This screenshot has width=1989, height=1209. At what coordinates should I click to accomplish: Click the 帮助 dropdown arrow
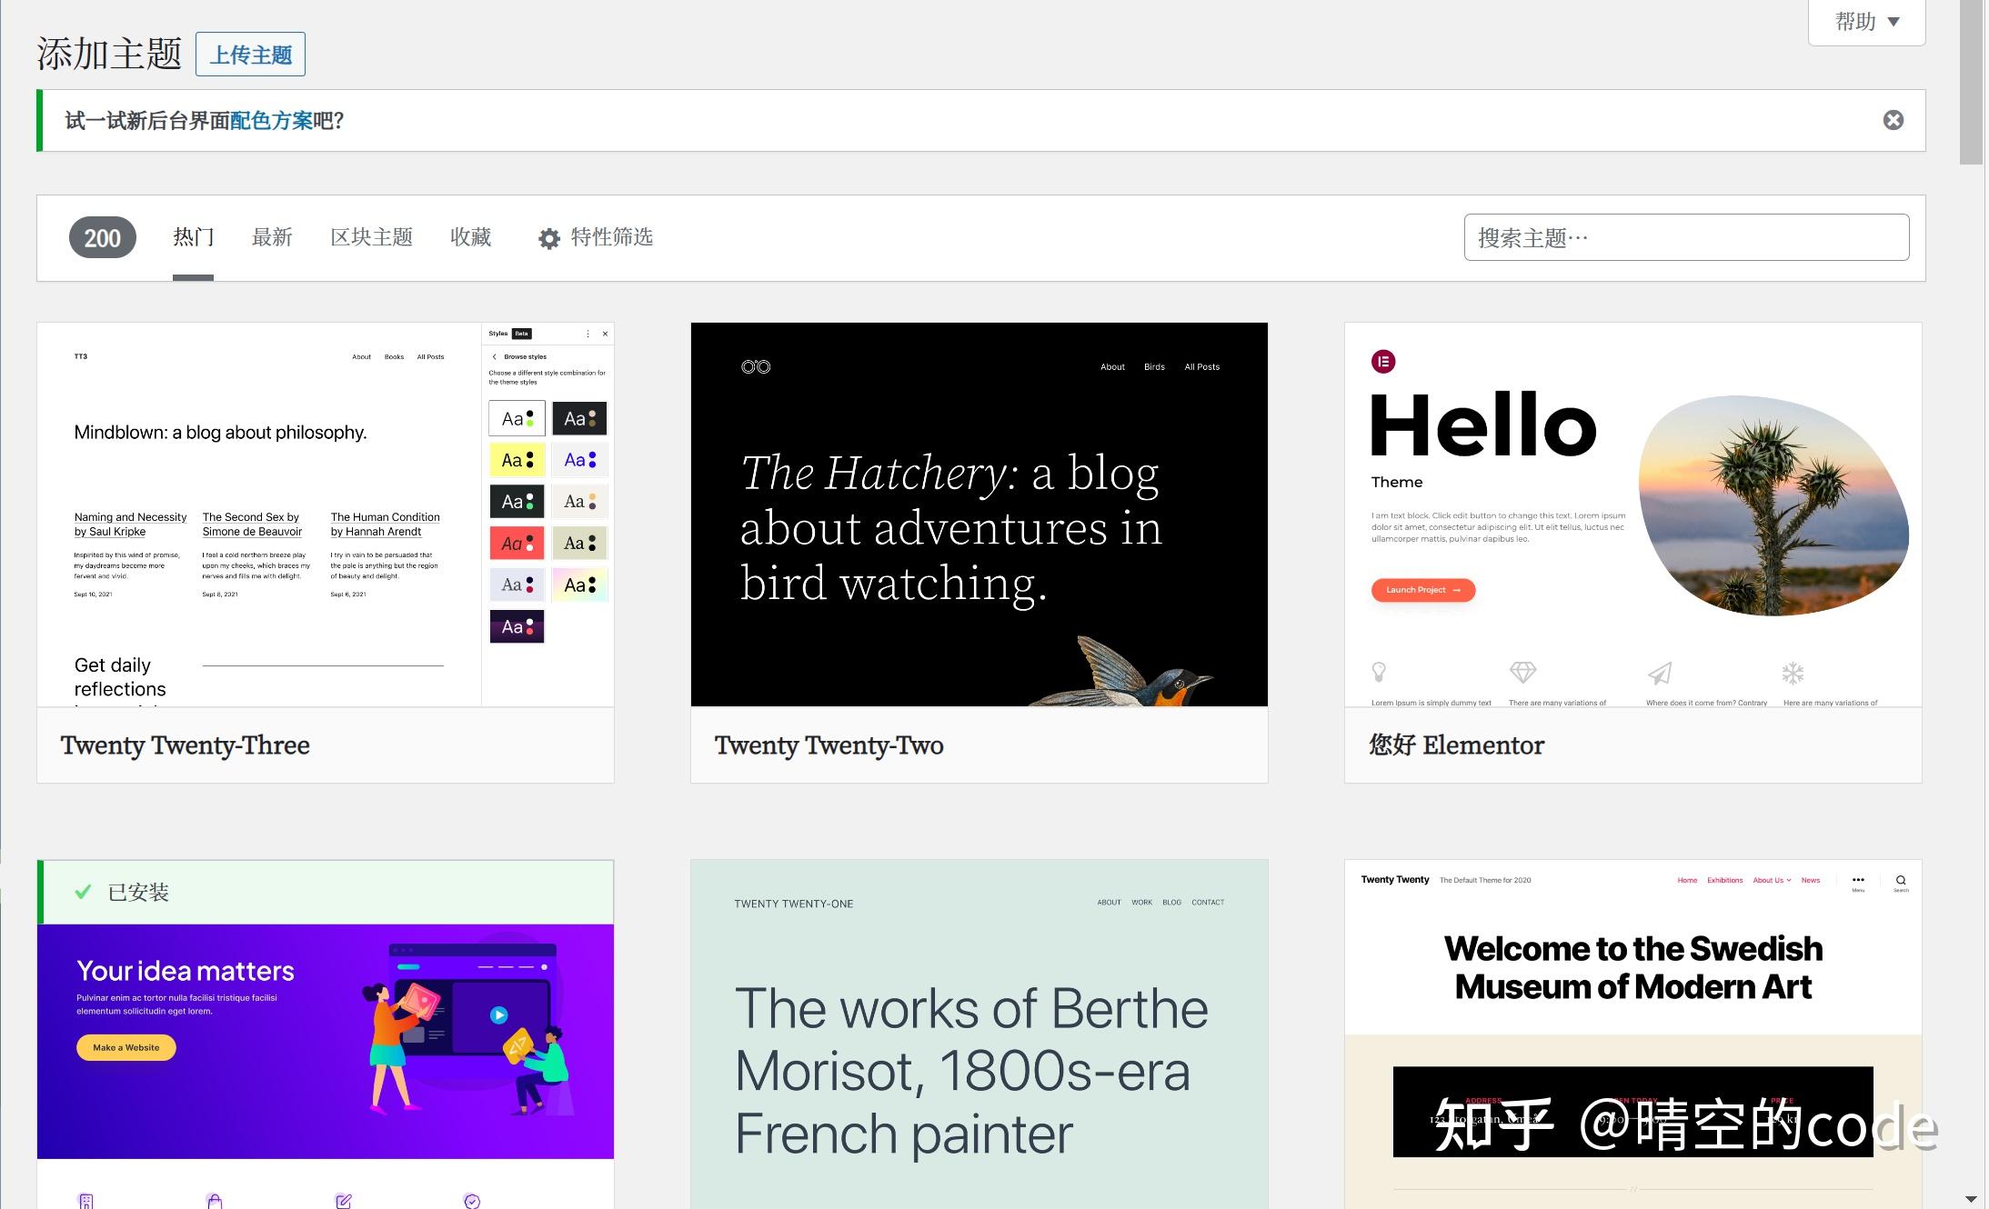click(x=1900, y=23)
